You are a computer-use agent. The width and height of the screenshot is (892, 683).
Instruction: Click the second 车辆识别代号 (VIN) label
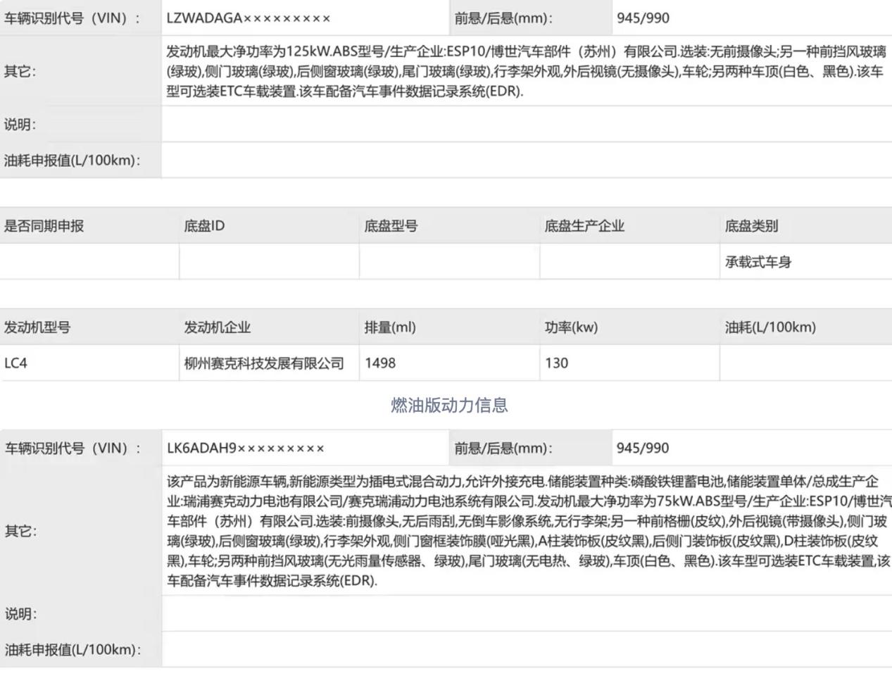[73, 449]
